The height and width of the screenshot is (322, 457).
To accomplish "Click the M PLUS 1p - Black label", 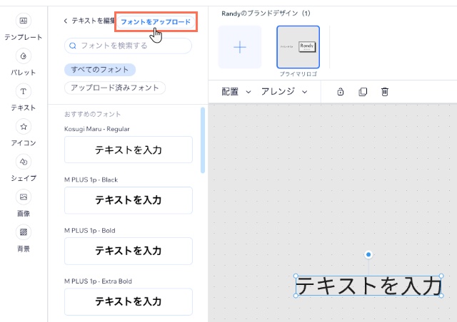I will [91, 180].
